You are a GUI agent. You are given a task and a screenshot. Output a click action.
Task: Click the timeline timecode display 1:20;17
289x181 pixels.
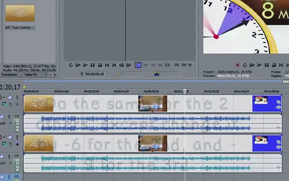point(10,87)
